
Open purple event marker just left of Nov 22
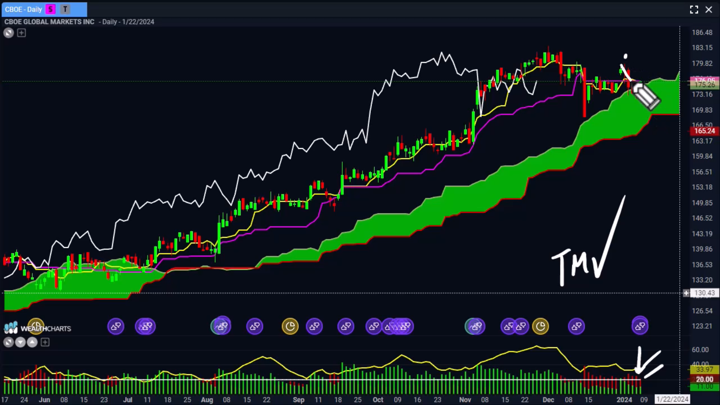521,326
